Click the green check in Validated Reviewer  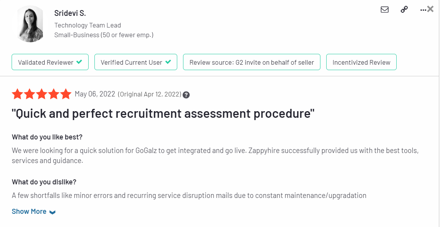click(x=79, y=62)
